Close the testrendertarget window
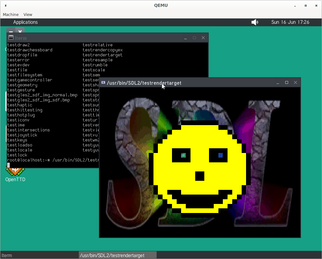This screenshot has height=259, width=322. [x=296, y=83]
